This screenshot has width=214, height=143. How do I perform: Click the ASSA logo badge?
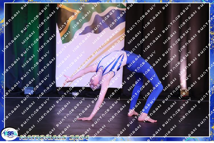point(9,134)
